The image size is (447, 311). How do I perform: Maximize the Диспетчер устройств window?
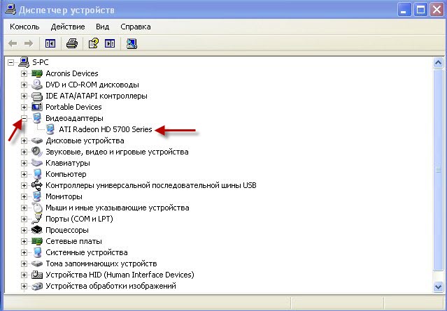[x=421, y=10]
